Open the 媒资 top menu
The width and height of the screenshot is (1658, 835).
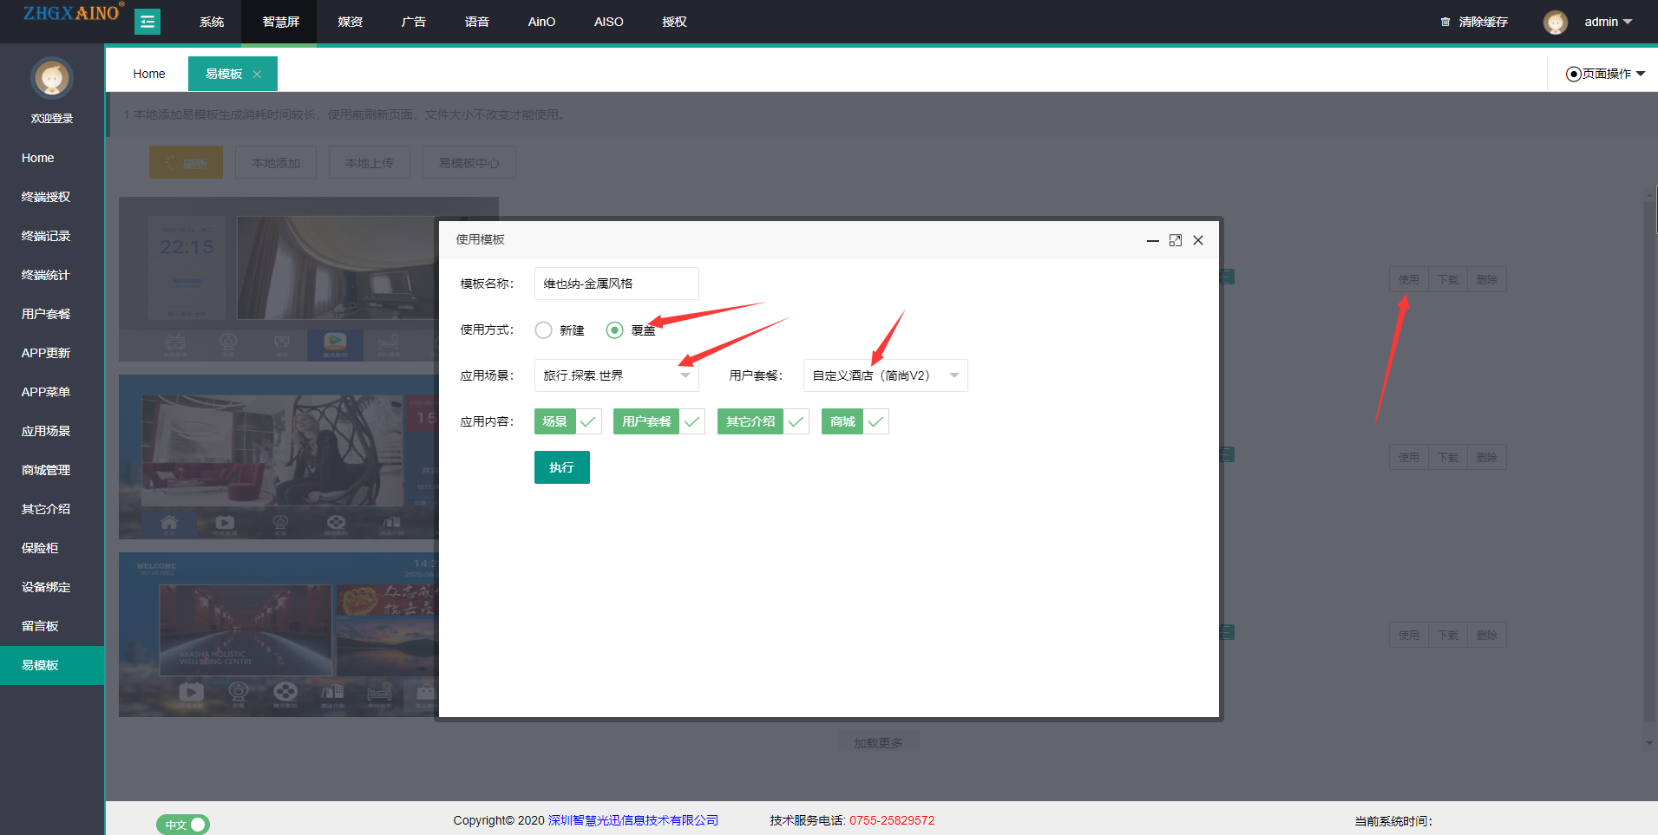coord(351,22)
